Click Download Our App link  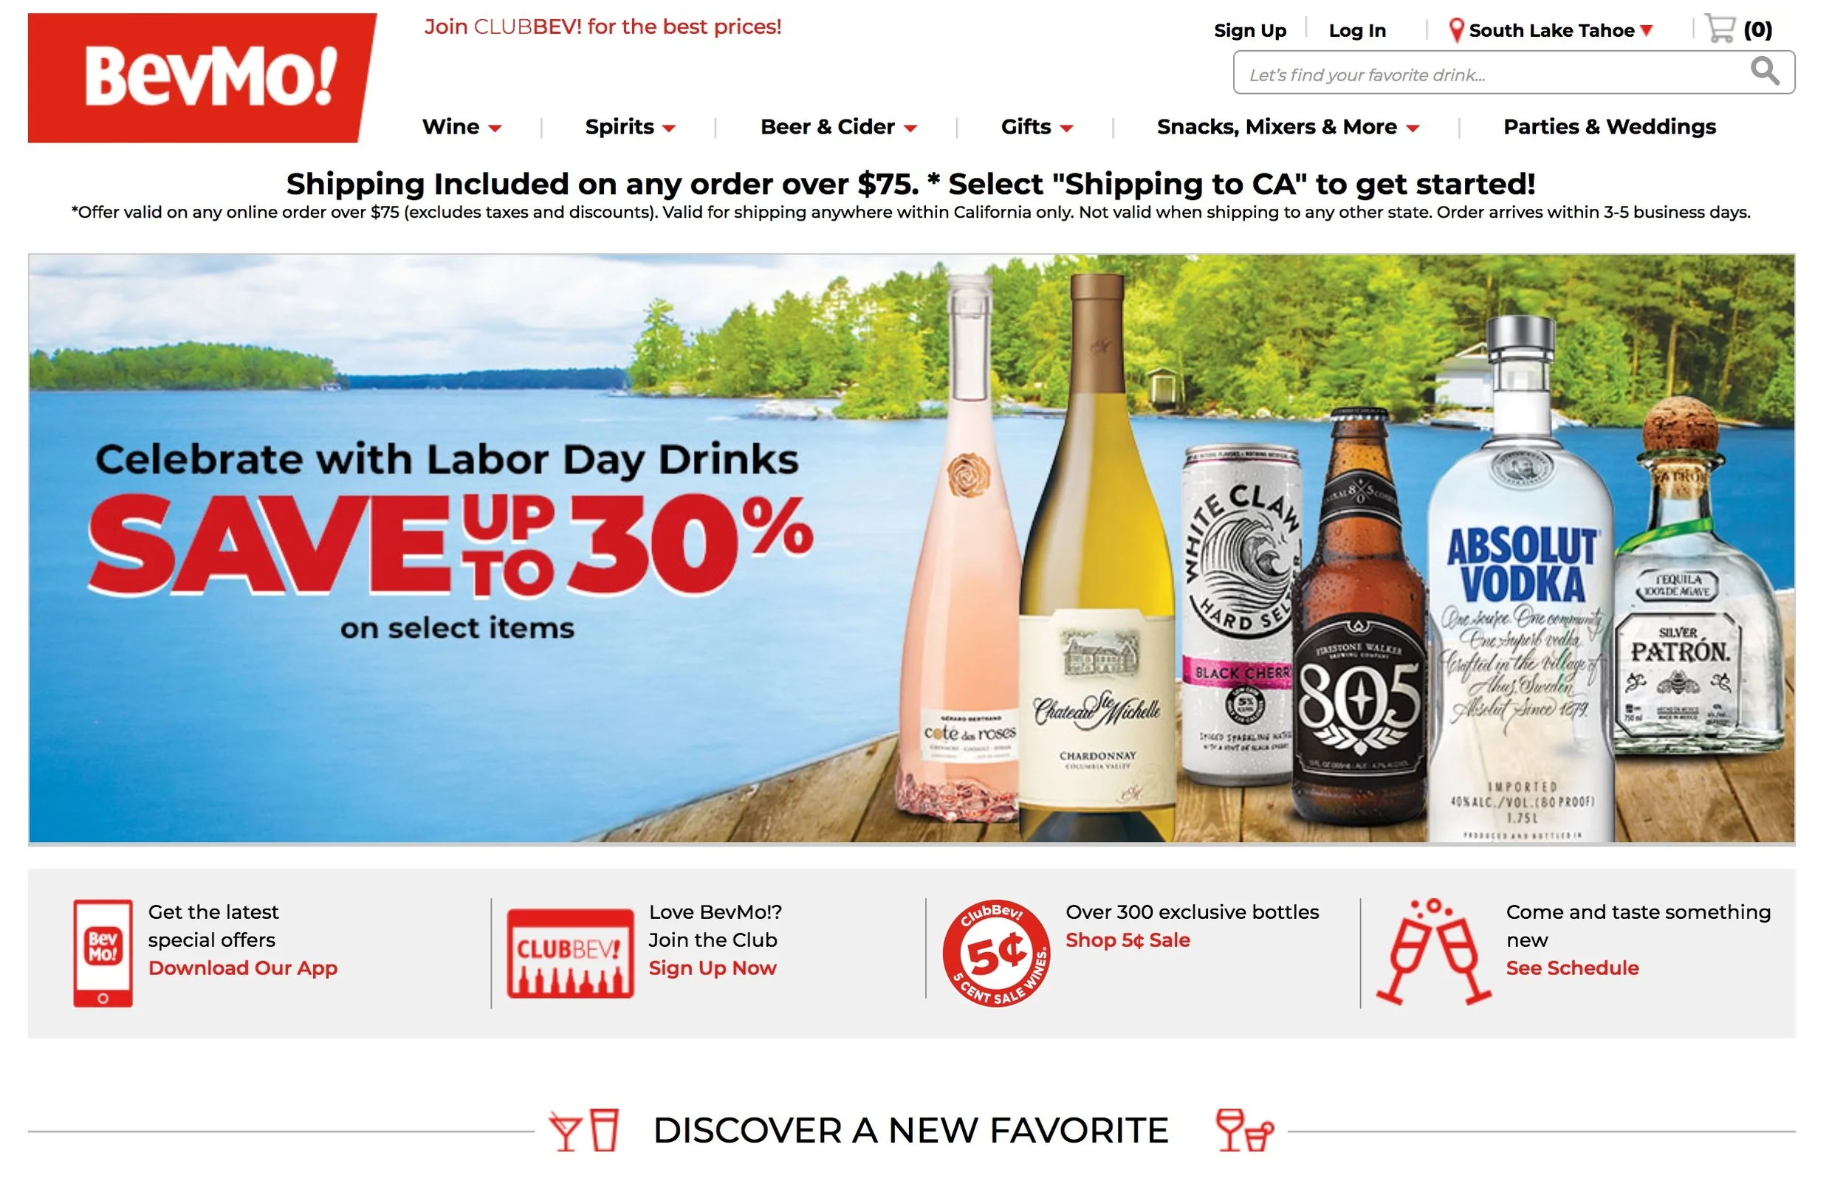pos(243,968)
